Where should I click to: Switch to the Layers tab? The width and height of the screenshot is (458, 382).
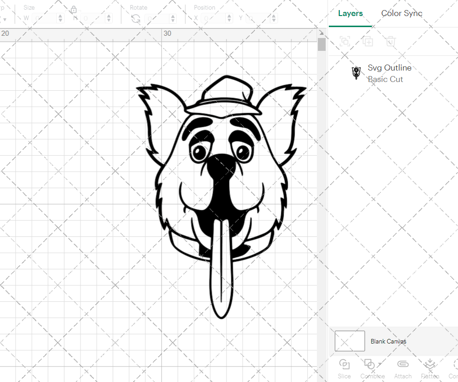(x=350, y=13)
